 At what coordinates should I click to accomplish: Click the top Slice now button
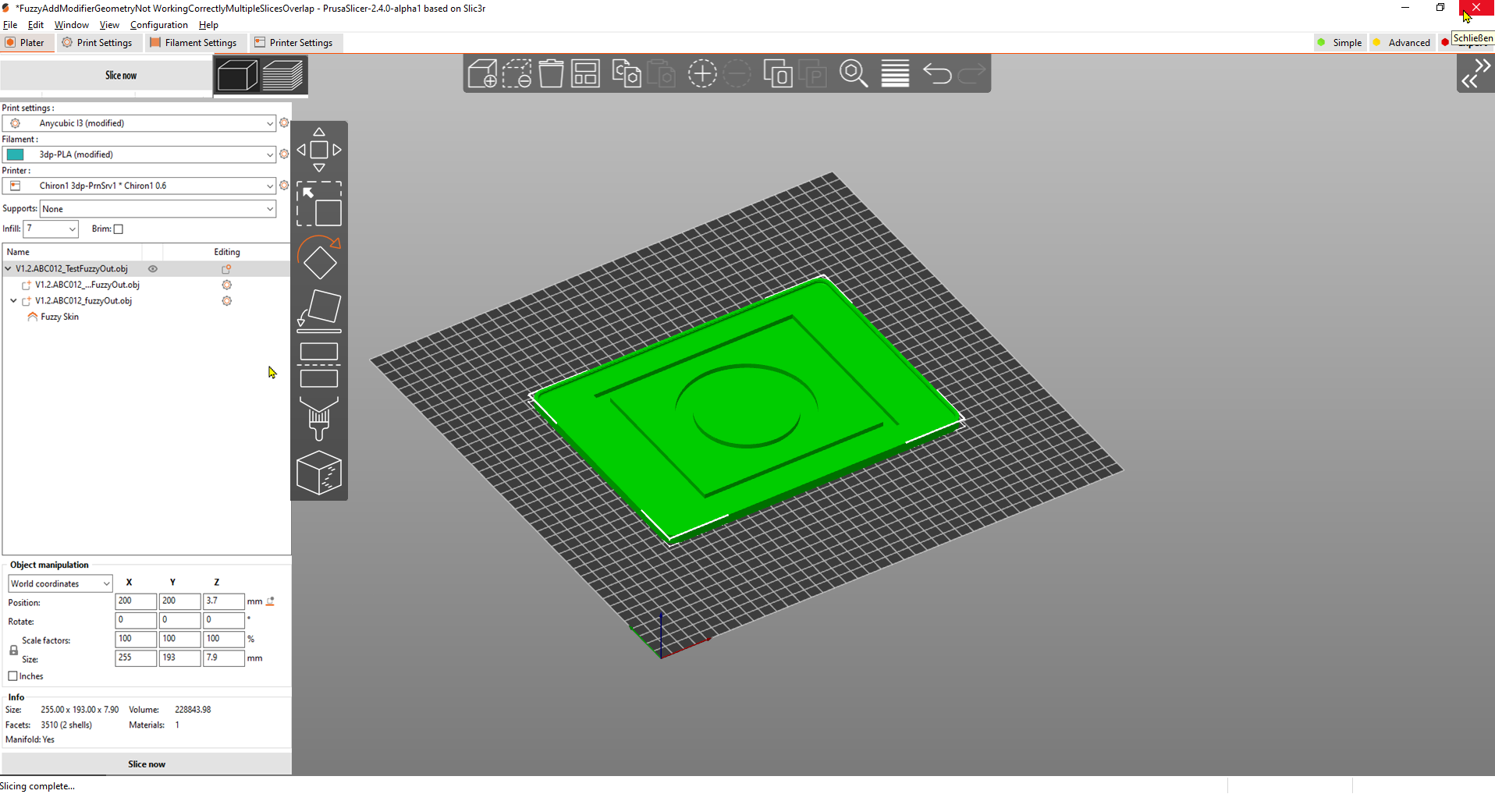point(105,76)
